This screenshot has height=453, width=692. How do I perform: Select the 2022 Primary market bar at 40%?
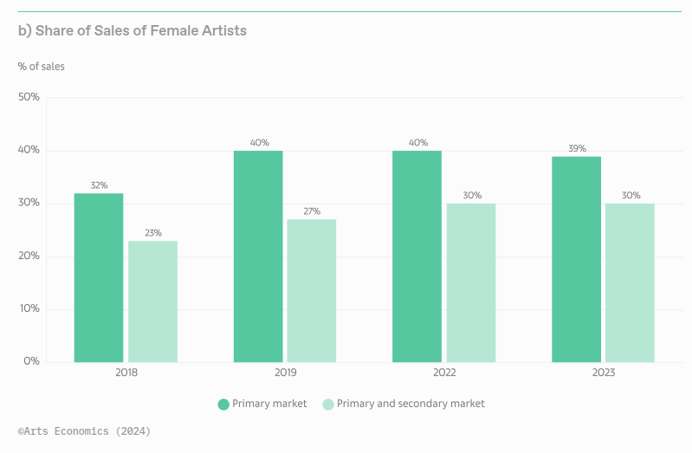click(x=417, y=256)
